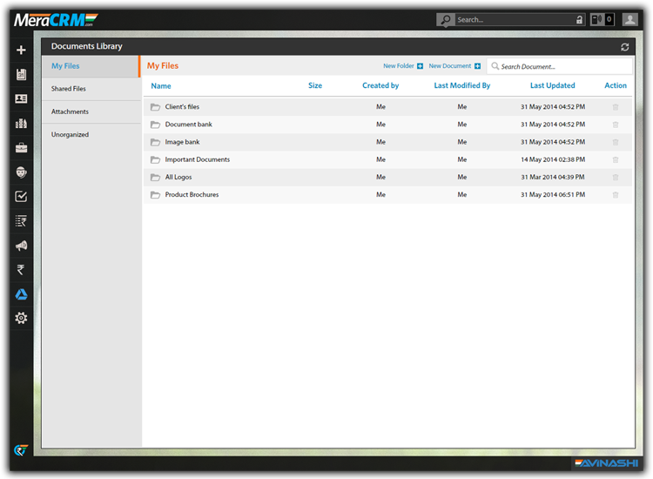Switch to Unorganized section
This screenshot has width=653, height=479.
(x=70, y=134)
